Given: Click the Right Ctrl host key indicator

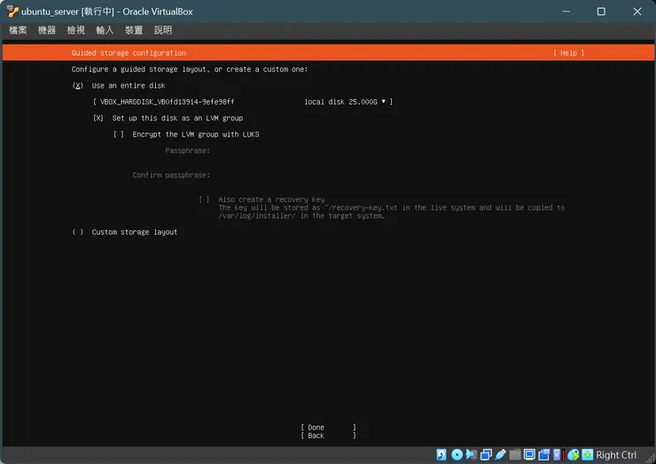Looking at the screenshot, I should [616, 455].
